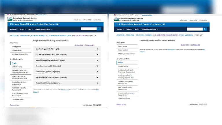Click the search magnifier icon on right page
Viewport: 222px width, 125px height.
(205, 29)
